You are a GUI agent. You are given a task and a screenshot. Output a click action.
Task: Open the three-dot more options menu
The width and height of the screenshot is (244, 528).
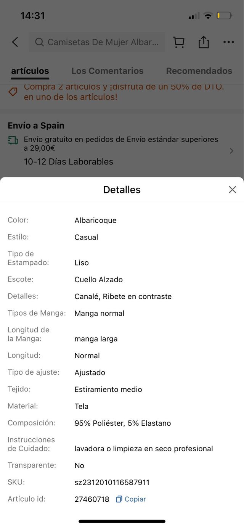point(229,42)
